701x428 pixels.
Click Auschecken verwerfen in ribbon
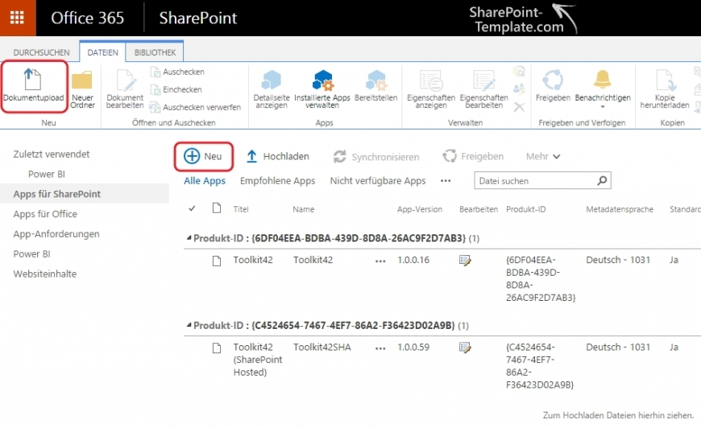pos(196,107)
